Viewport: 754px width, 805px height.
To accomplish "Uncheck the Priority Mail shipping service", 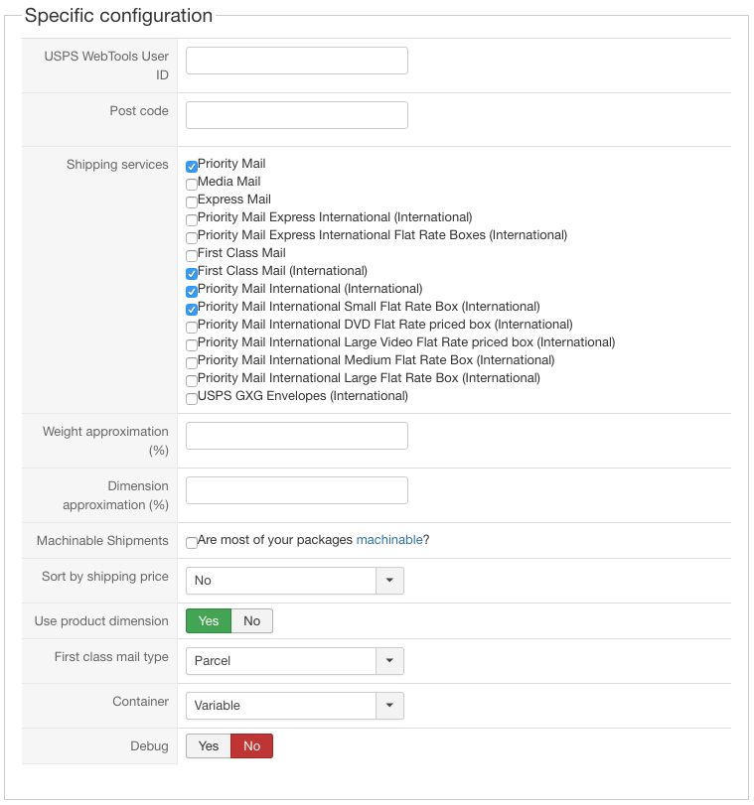I will [x=192, y=167].
